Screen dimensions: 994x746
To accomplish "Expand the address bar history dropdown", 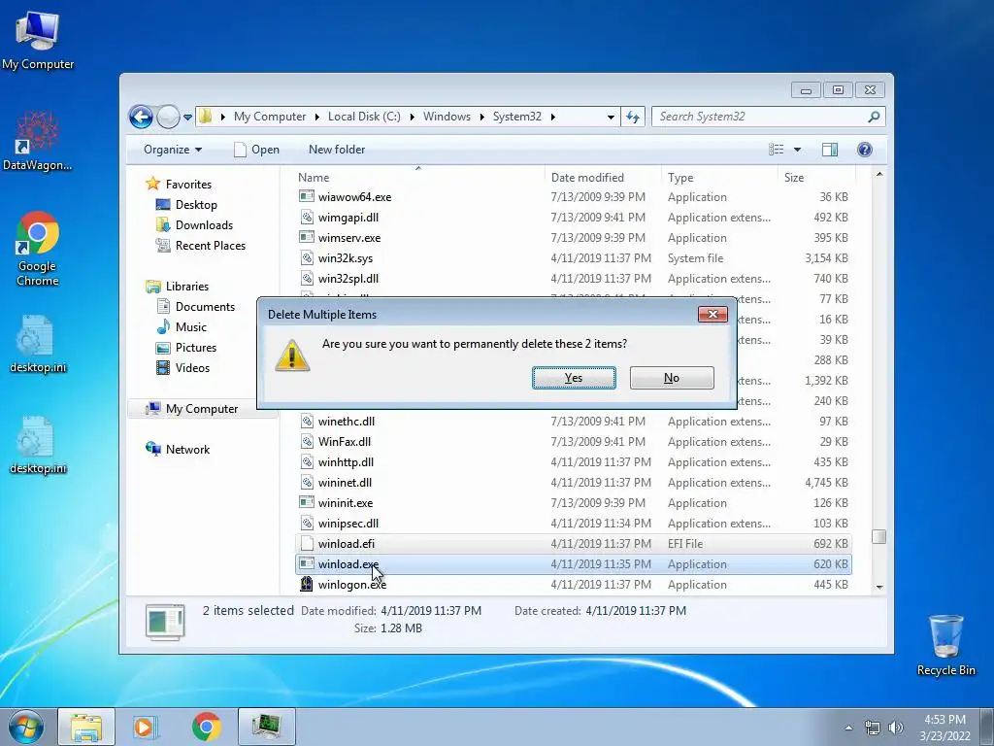I will [x=611, y=118].
